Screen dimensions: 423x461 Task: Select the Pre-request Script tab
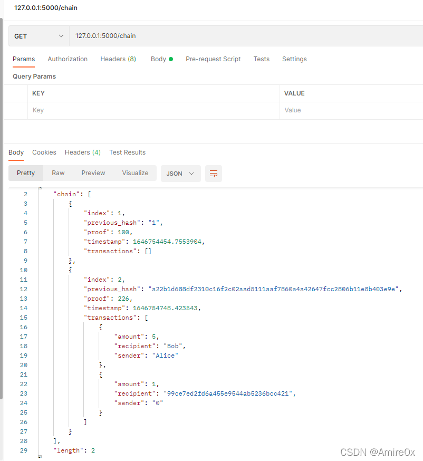[x=213, y=59]
